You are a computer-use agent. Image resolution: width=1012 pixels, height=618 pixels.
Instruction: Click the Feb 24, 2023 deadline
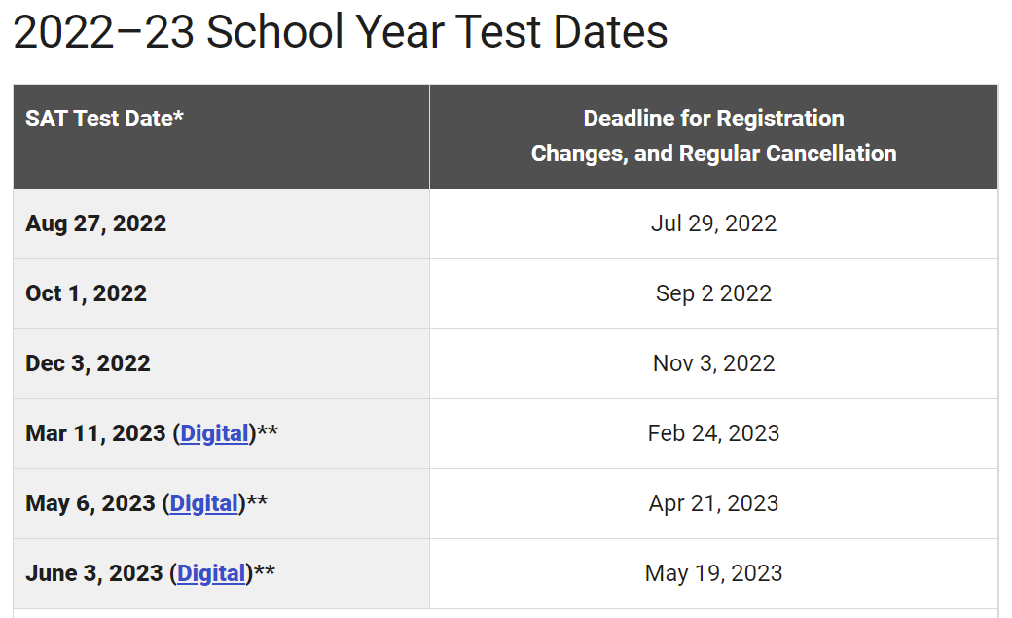pos(713,433)
